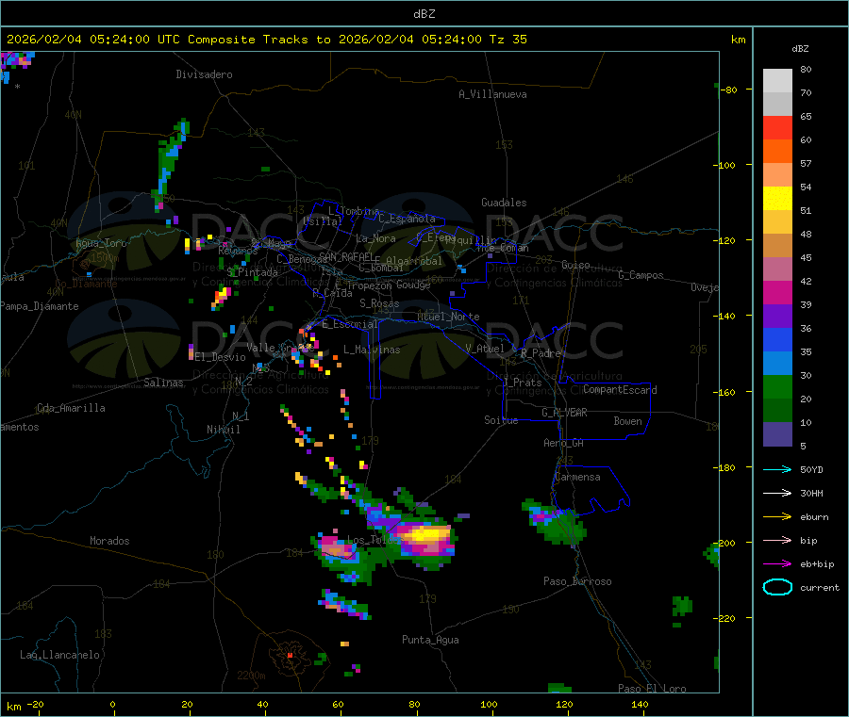Screen dimensions: 849x717
Task: Select the dark green 10-20 dBZ swatch
Action: point(777,410)
